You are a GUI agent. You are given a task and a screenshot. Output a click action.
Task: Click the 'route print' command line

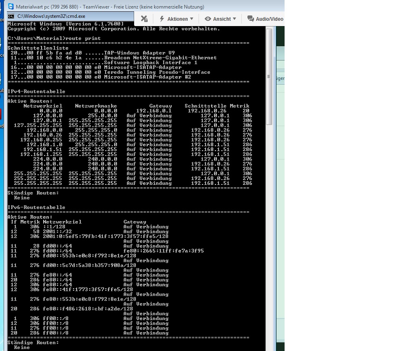pyautogui.click(x=54, y=38)
